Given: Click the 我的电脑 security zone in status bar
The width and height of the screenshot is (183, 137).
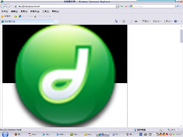Looking at the screenshot, I should coord(140,130).
